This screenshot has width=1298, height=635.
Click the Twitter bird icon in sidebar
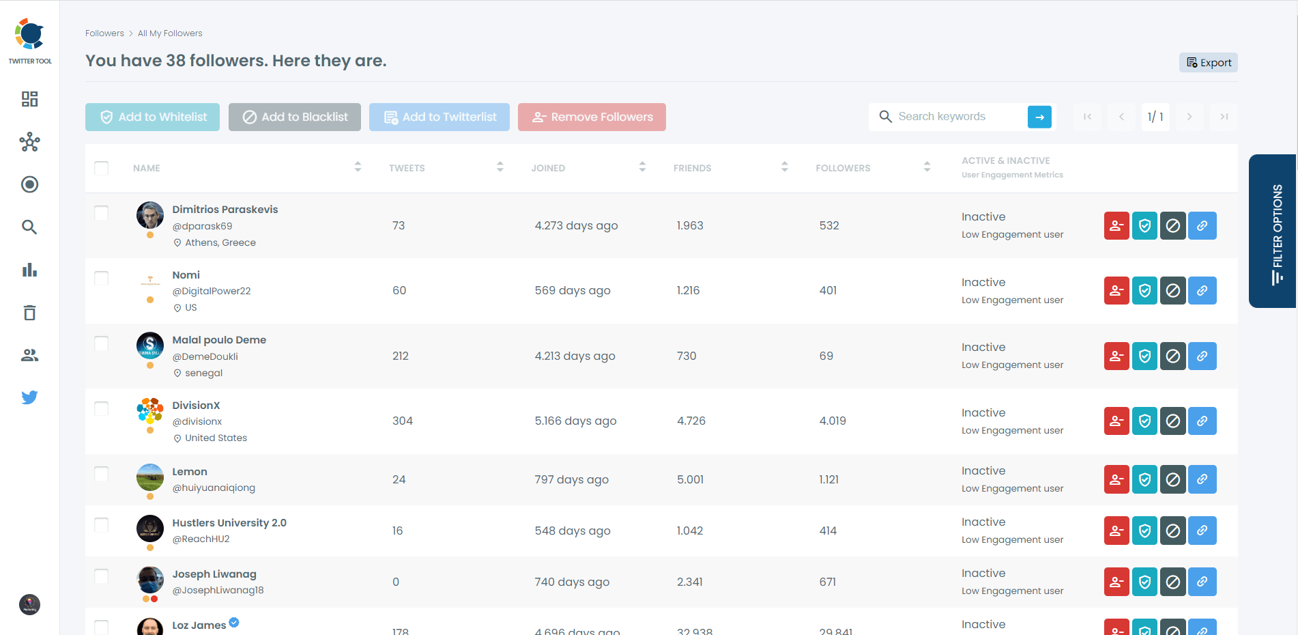tap(29, 397)
